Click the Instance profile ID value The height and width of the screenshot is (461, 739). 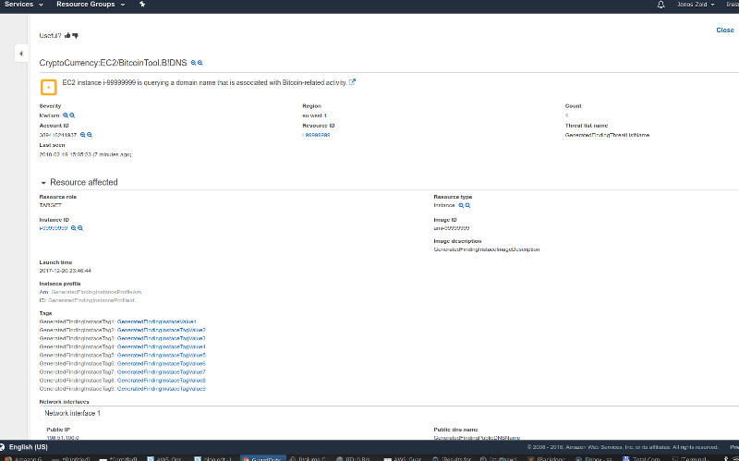click(91, 300)
